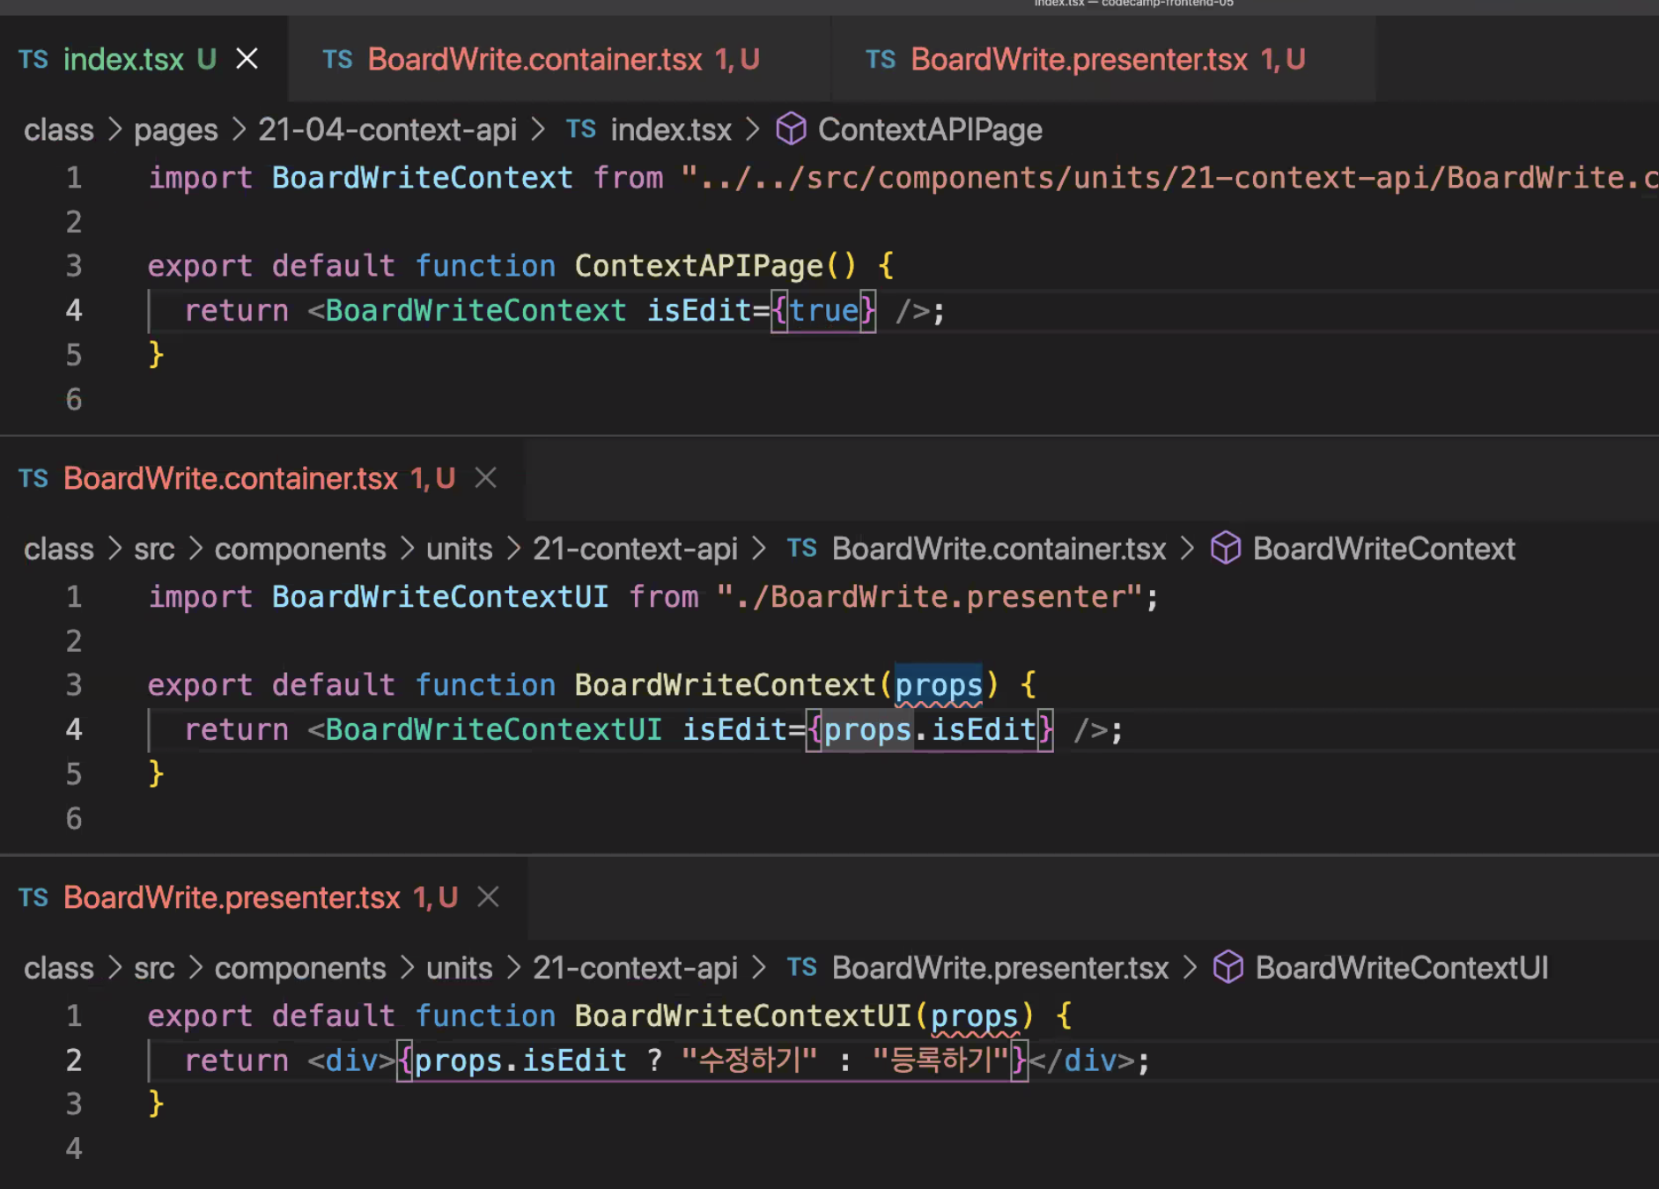This screenshot has width=1659, height=1189.
Task: Click BoardWriteContextUI symbol cube icon in breadcrumb
Action: [1228, 968]
